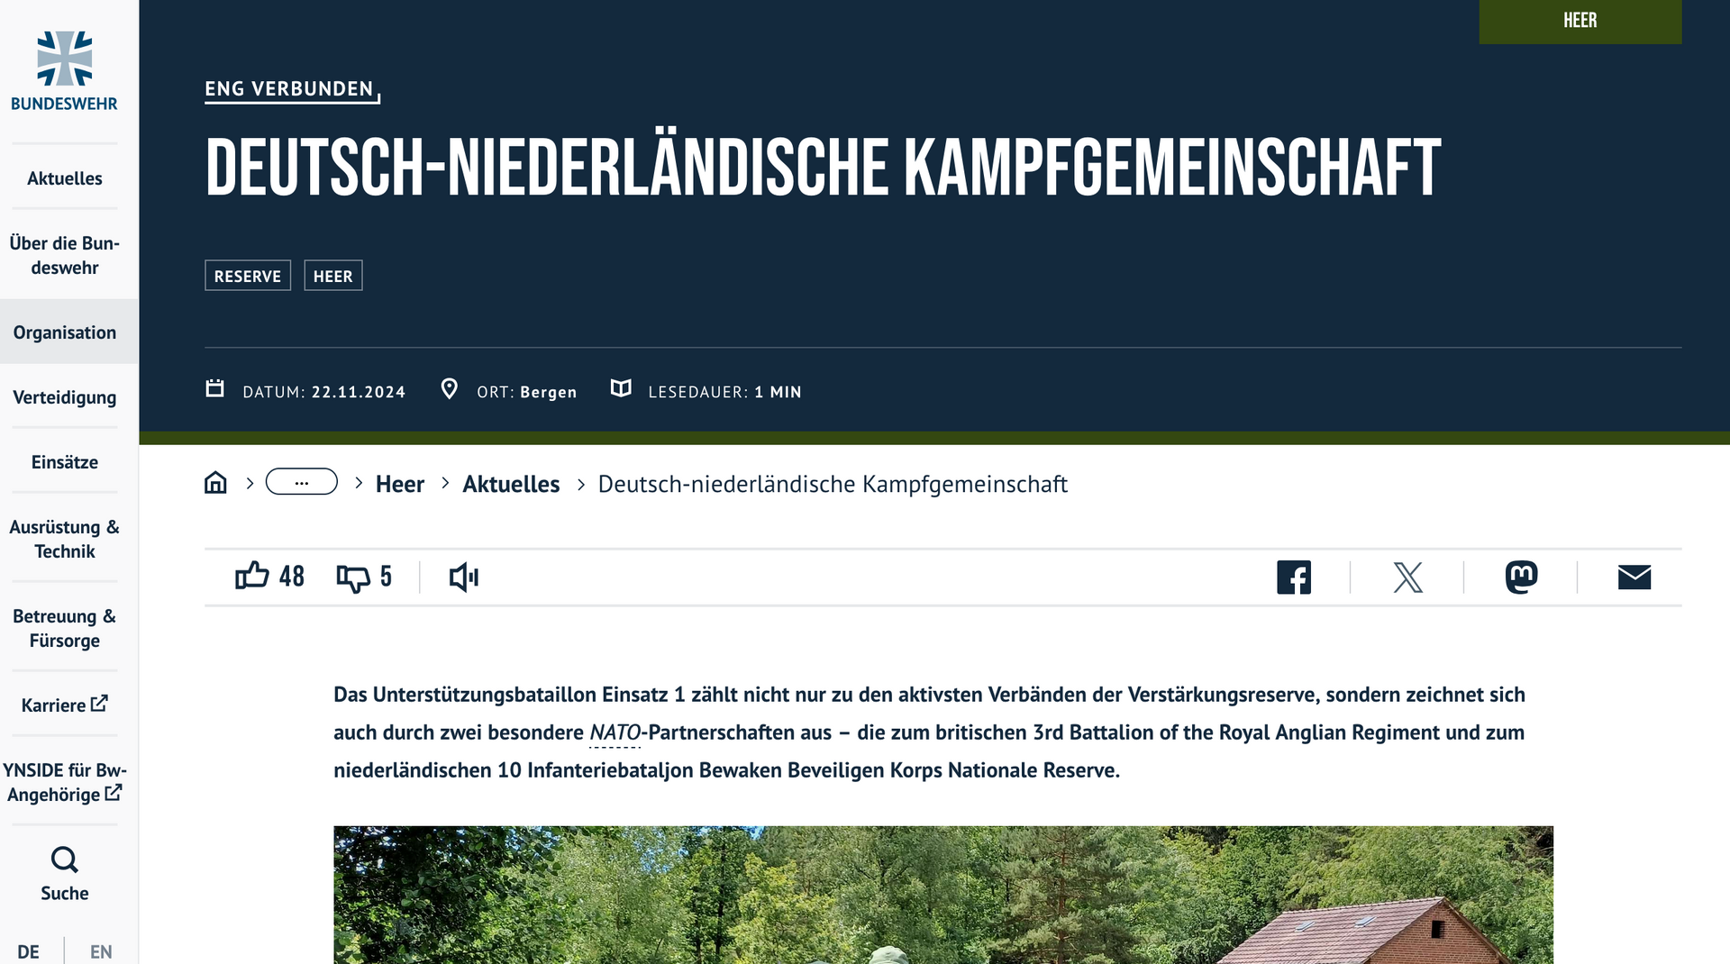Click the NATO abbreviation in the text
The image size is (1730, 964).
pyautogui.click(x=615, y=732)
